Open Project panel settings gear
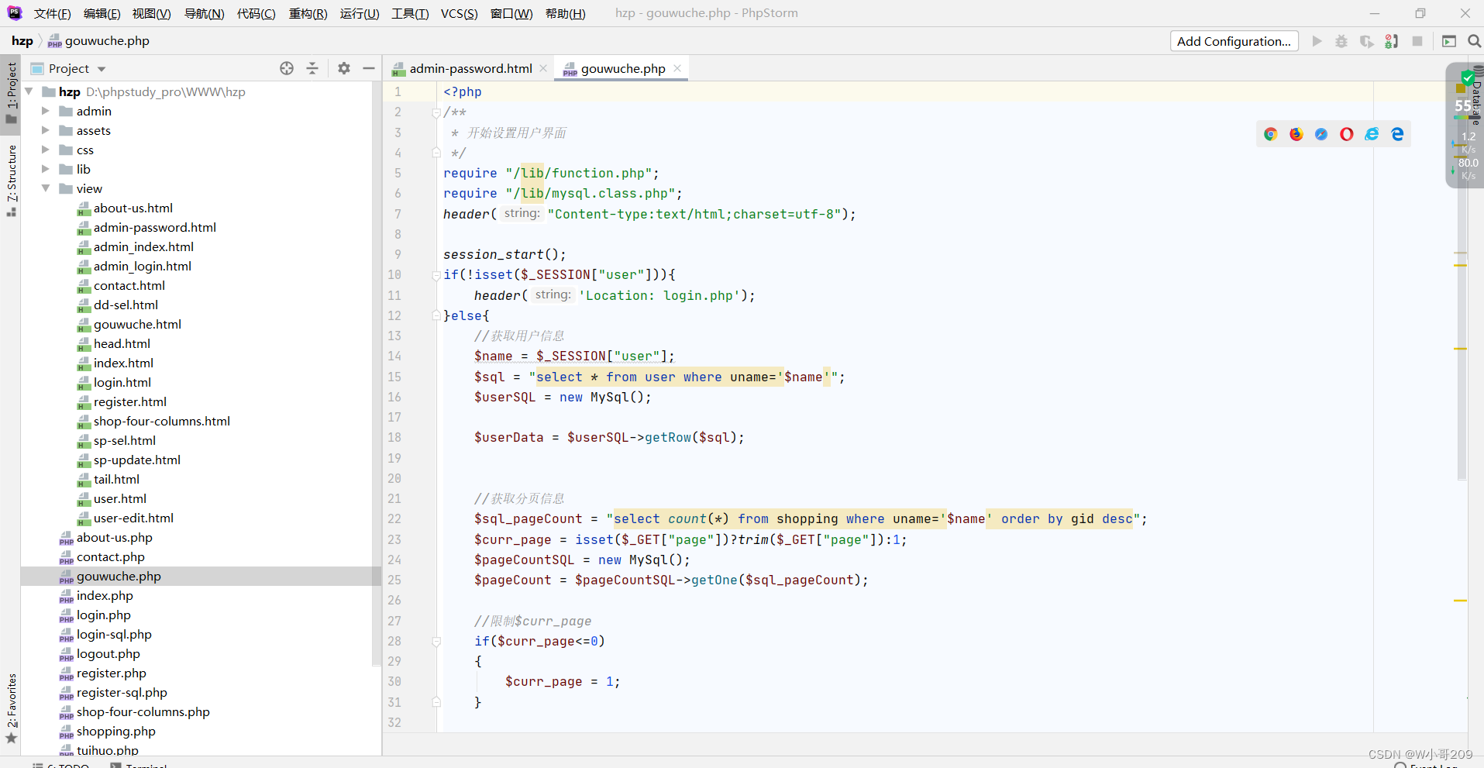The image size is (1484, 768). coord(344,68)
